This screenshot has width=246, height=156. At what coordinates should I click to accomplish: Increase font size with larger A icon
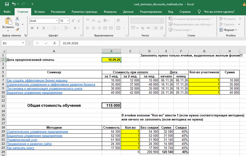coord(73,21)
